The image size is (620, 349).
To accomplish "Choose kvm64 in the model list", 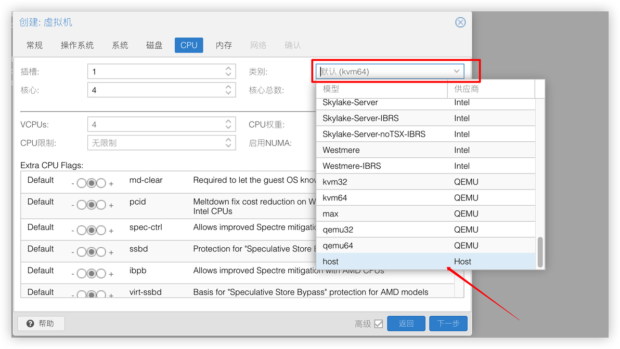I will [x=427, y=198].
